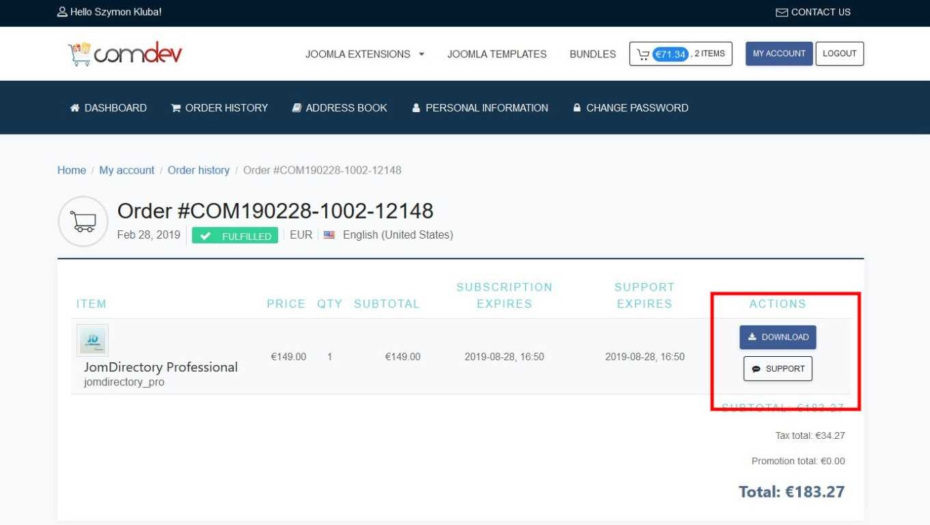Viewport: 930px width, 525px height.
Task: Open Change Password tab
Action: [x=631, y=108]
